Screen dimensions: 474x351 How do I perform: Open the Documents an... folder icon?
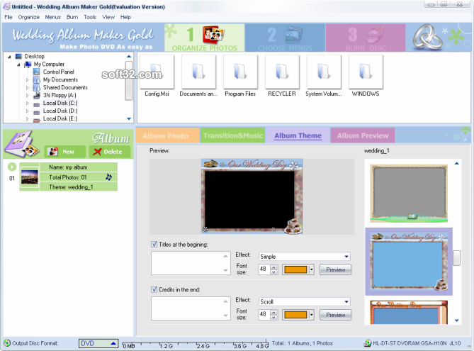point(198,72)
